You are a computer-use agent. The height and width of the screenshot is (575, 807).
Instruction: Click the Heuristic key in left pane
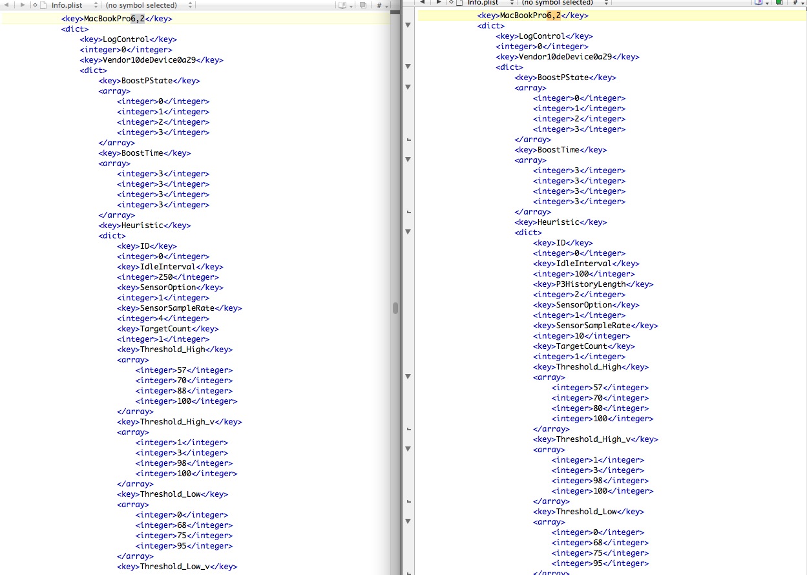[145, 225]
